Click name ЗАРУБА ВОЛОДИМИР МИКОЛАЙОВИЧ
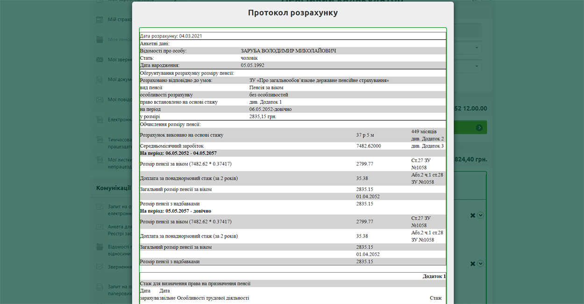The width and height of the screenshot is (584, 304). [288, 51]
